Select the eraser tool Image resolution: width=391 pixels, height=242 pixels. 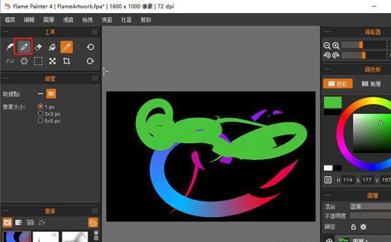point(38,47)
